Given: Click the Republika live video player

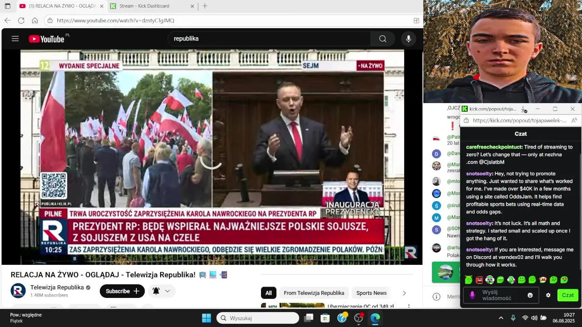Looking at the screenshot, I should (x=212, y=157).
